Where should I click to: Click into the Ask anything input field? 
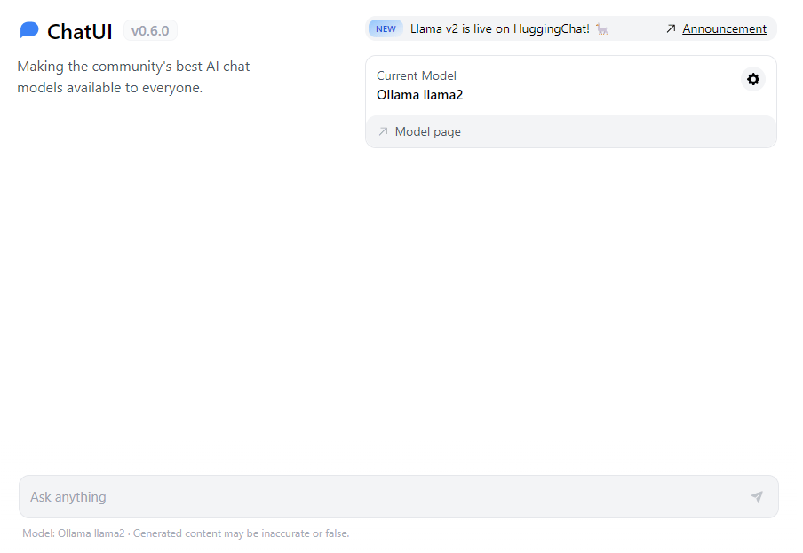click(399, 497)
